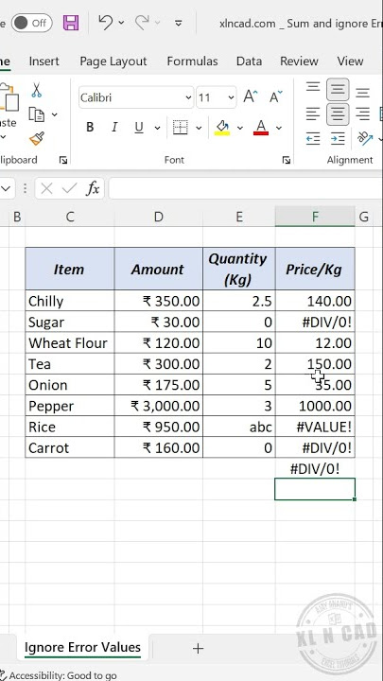Click the Increase Font Size icon
This screenshot has width=383, height=681.
tap(250, 96)
